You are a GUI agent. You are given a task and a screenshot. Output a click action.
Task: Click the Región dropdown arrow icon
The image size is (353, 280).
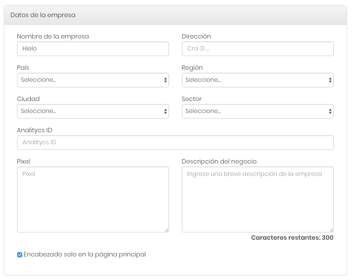[x=330, y=80]
